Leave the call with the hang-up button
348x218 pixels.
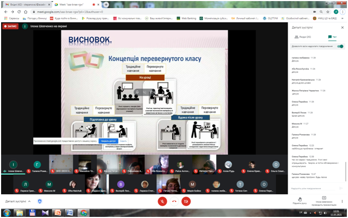174,201
